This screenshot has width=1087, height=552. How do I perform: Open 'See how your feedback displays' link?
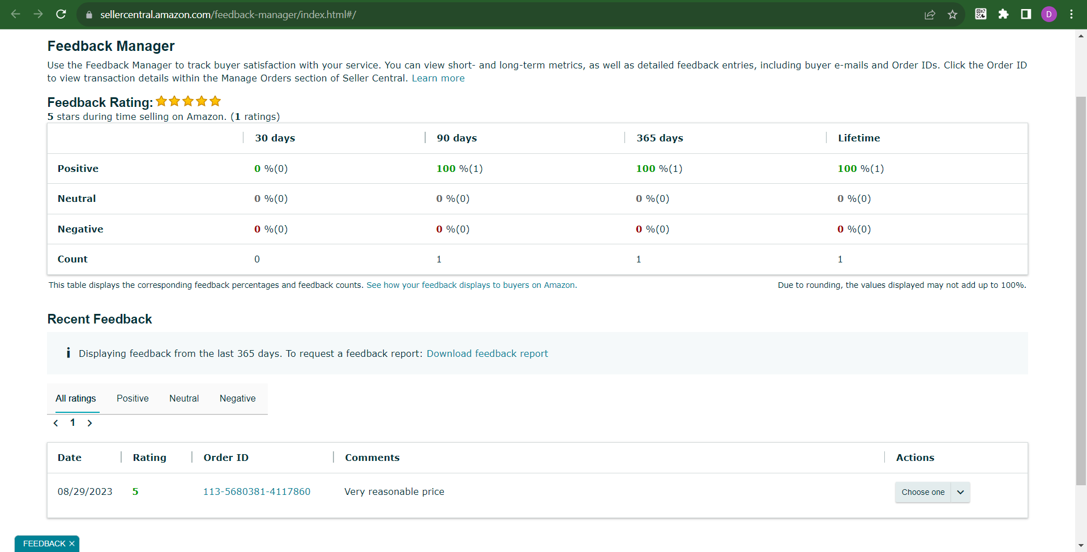click(x=472, y=285)
